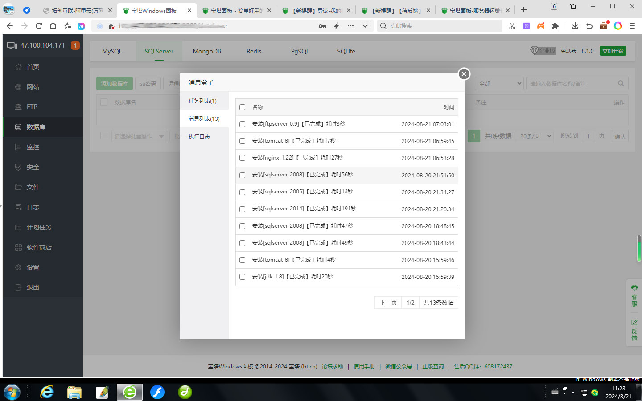The image size is (642, 401).
Task: Open the browser downloads icon
Action: pyautogui.click(x=575, y=26)
